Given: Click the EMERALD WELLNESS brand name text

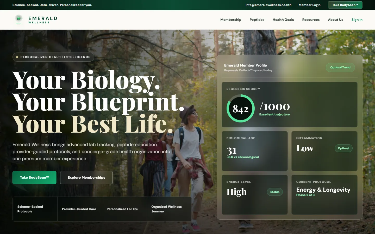Looking at the screenshot, I should click(43, 20).
